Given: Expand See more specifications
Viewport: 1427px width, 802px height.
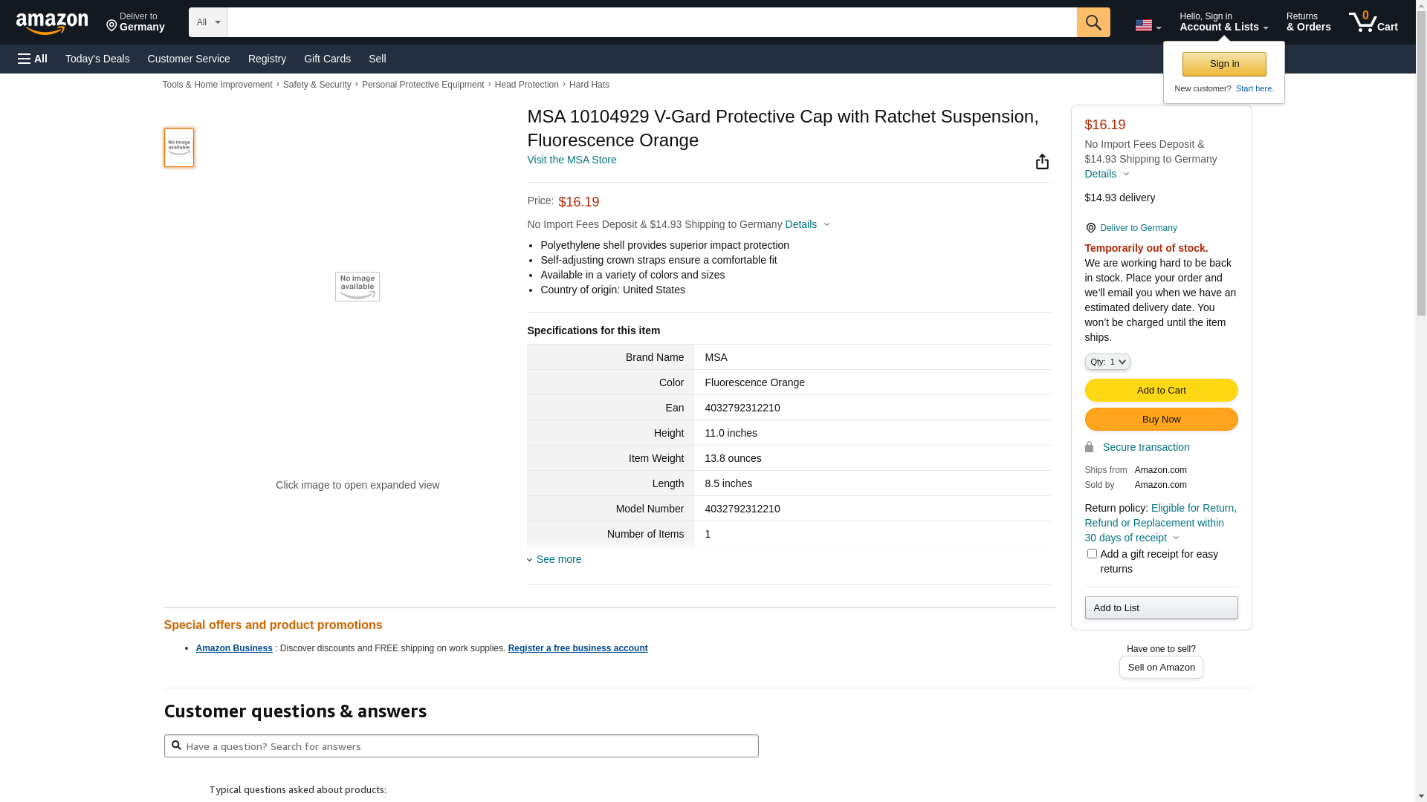Looking at the screenshot, I should 558,559.
